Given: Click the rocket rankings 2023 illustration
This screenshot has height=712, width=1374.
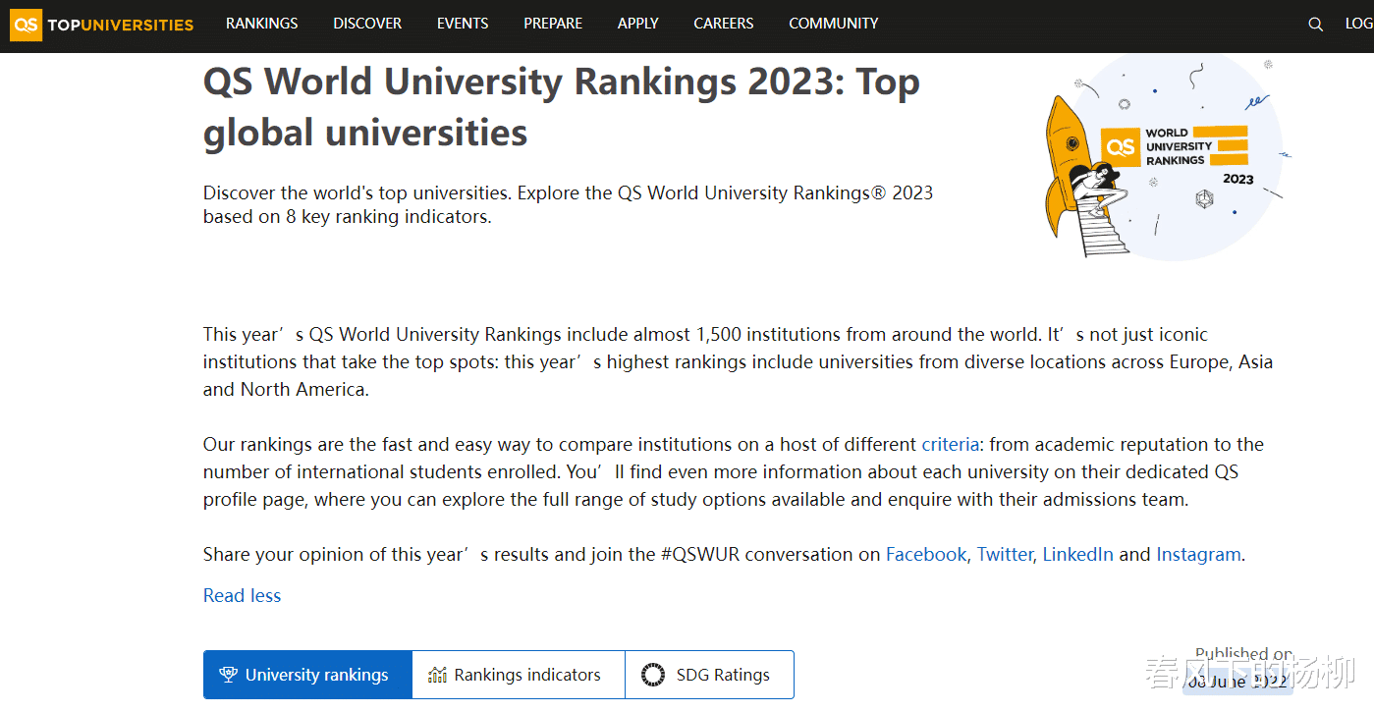Looking at the screenshot, I should pos(1164,157).
